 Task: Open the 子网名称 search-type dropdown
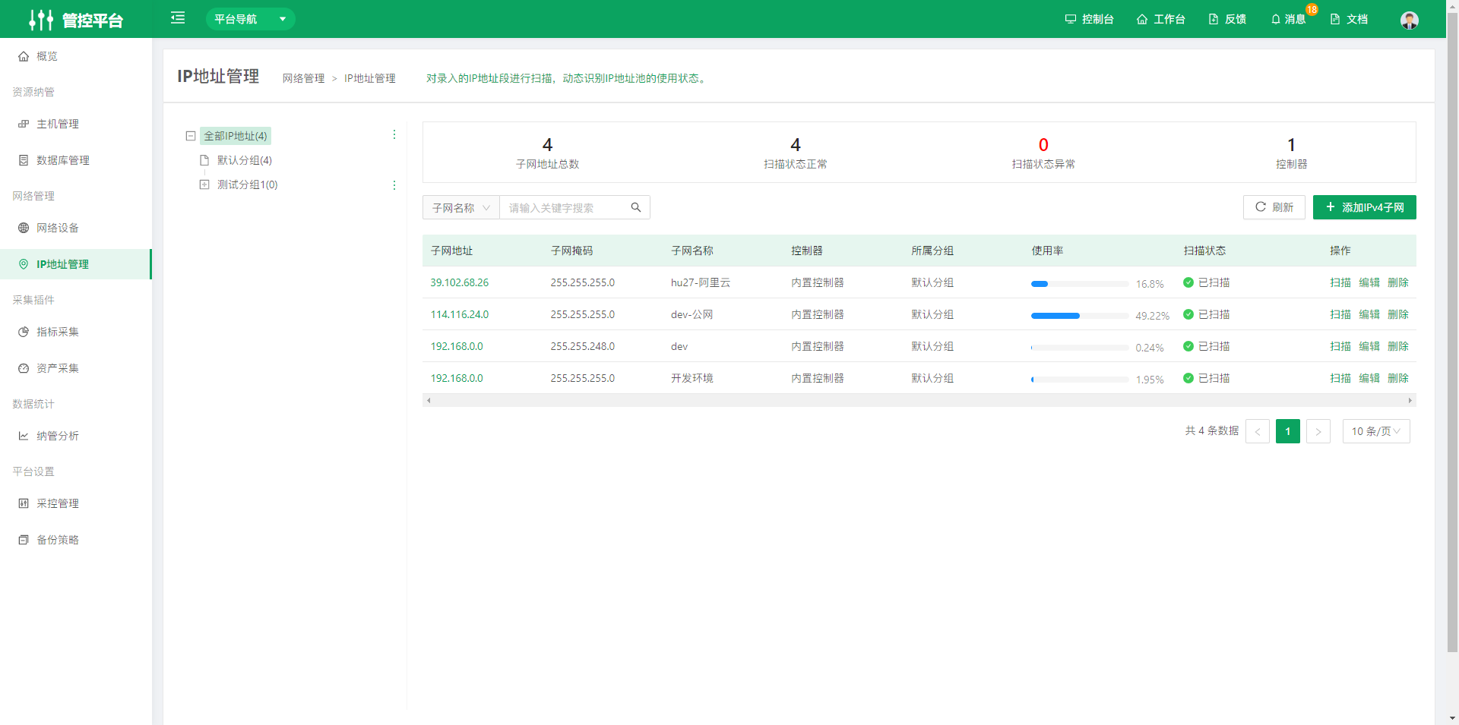click(x=461, y=207)
